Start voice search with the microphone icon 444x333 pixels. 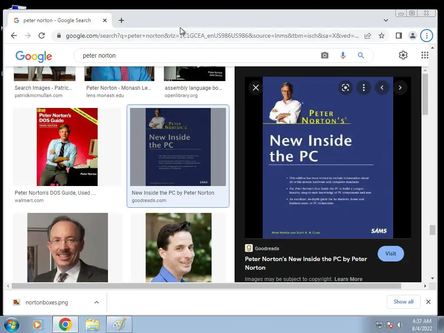343,55
